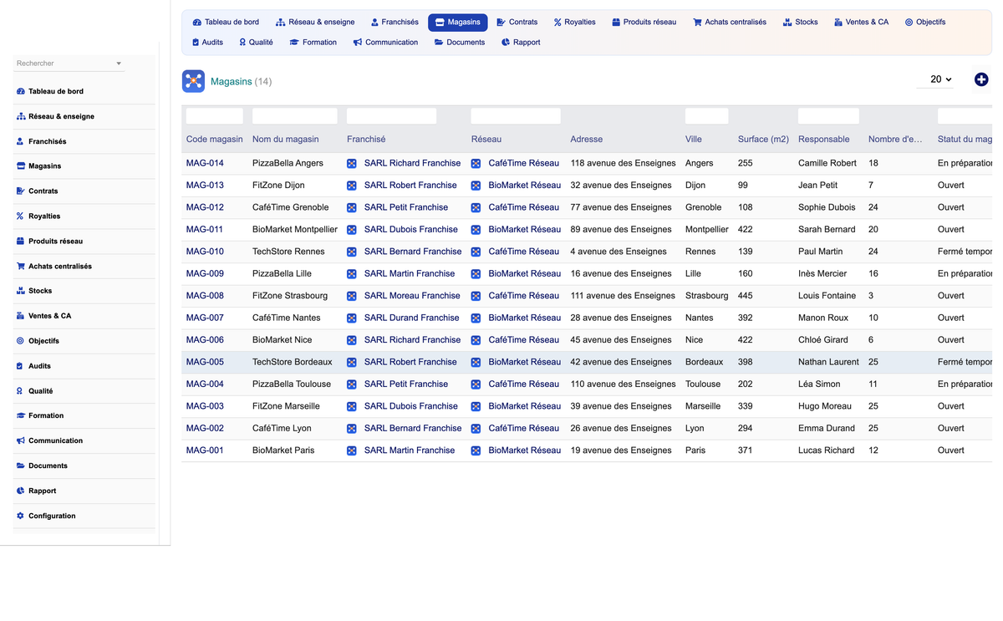The width and height of the screenshot is (1003, 621).
Task: Open the Royalties top tab
Action: click(x=574, y=22)
